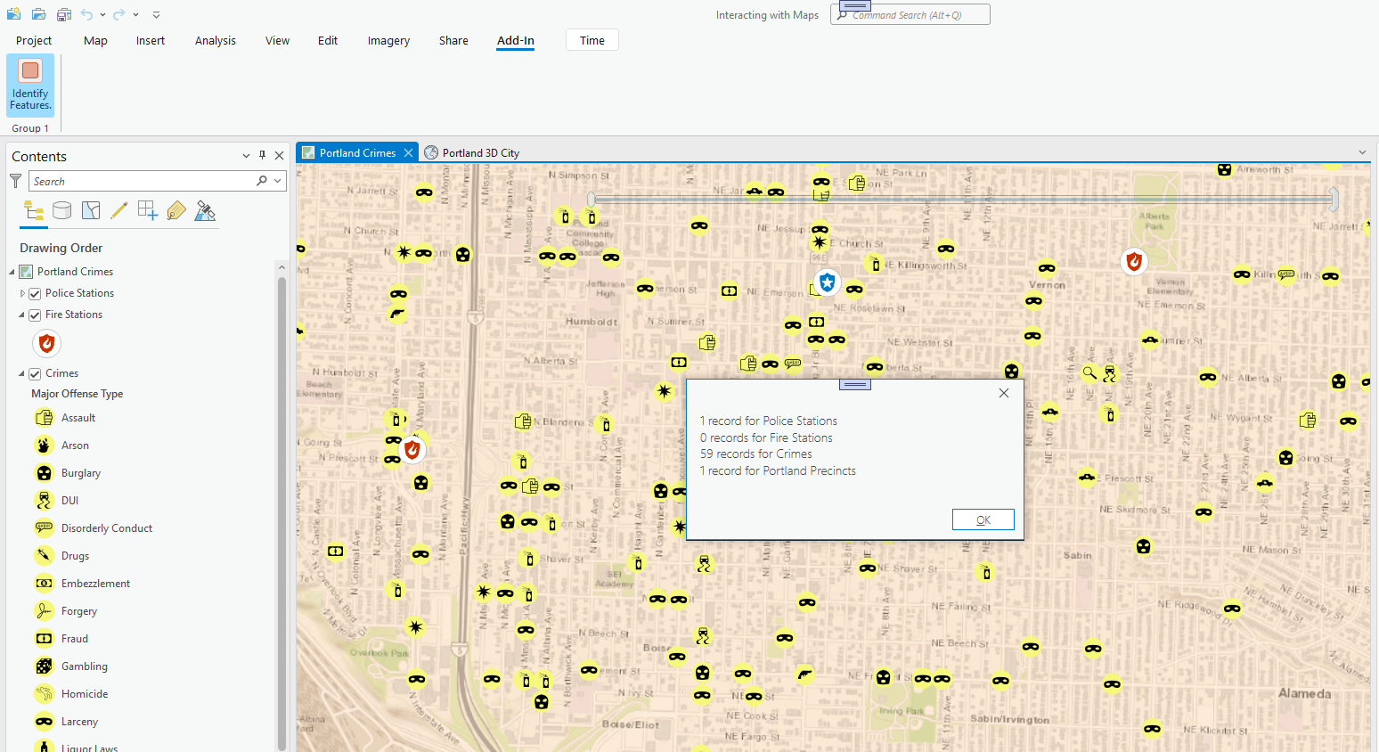This screenshot has width=1379, height=752.
Task: Open the Analysis ribbon tab
Action: [x=215, y=40]
